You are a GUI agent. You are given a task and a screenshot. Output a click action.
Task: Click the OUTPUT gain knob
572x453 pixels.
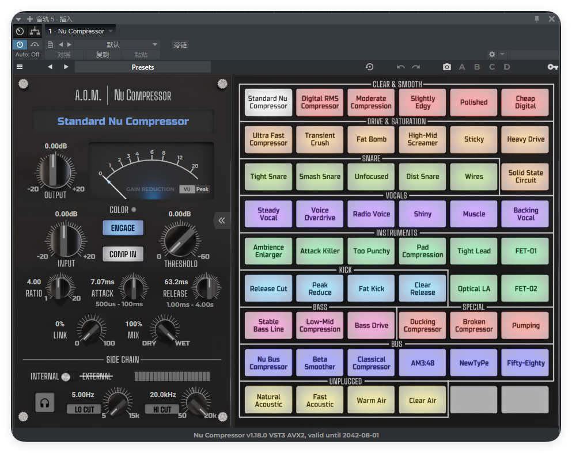tap(55, 171)
